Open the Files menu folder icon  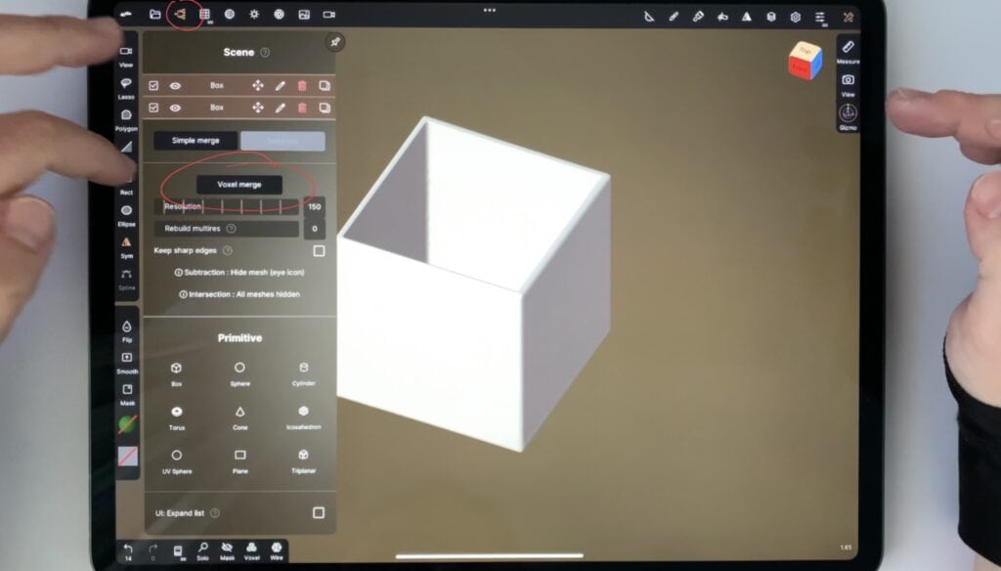(154, 15)
